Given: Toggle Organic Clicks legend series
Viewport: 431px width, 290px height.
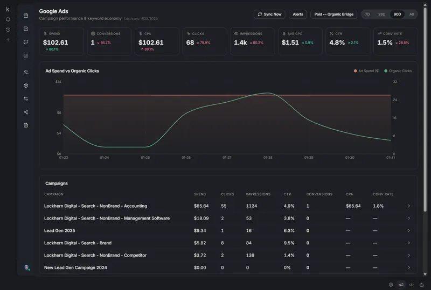Looking at the screenshot, I should pos(398,71).
